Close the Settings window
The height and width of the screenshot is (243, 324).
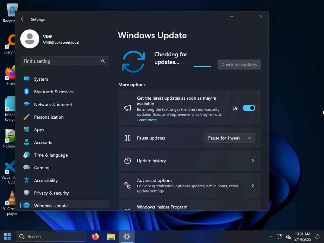261,16
